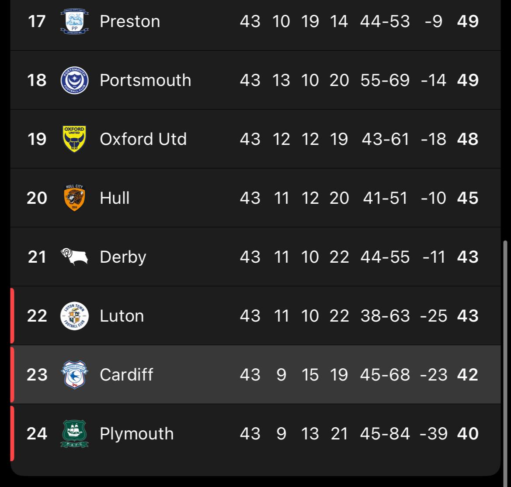Screen dimensions: 511x487
Task: Open Luton team name link
Action: pyautogui.click(x=122, y=316)
